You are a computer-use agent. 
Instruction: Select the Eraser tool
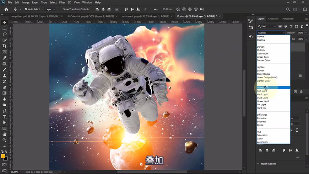pos(4,87)
